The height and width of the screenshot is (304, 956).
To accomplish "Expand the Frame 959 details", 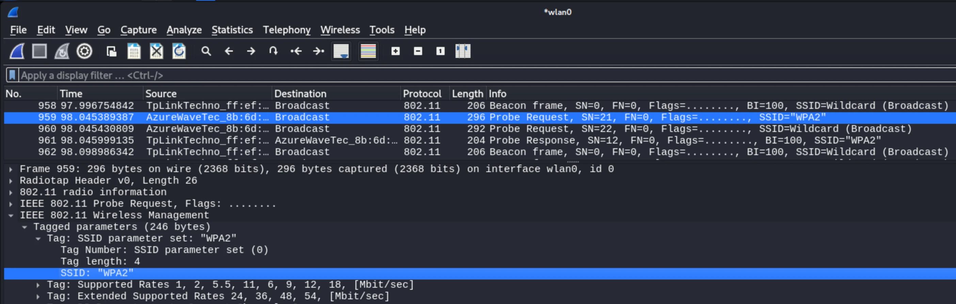I will pyautogui.click(x=11, y=169).
